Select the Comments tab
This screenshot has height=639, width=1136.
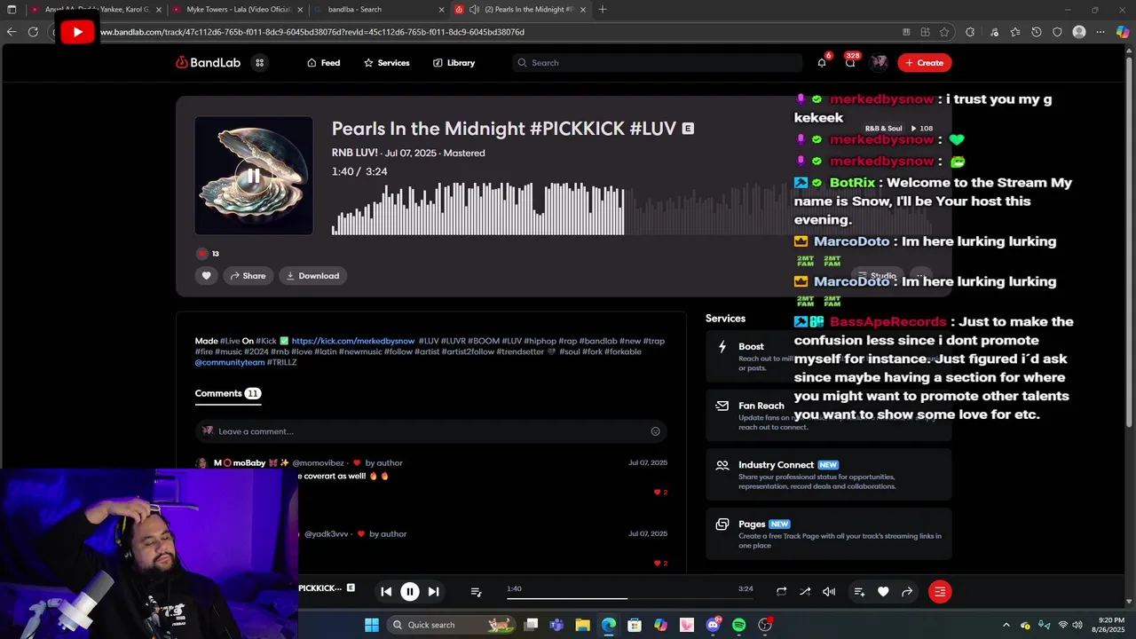click(227, 393)
